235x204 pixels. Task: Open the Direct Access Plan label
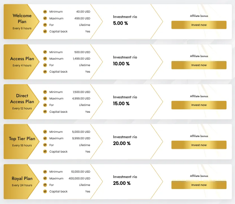click(x=21, y=101)
